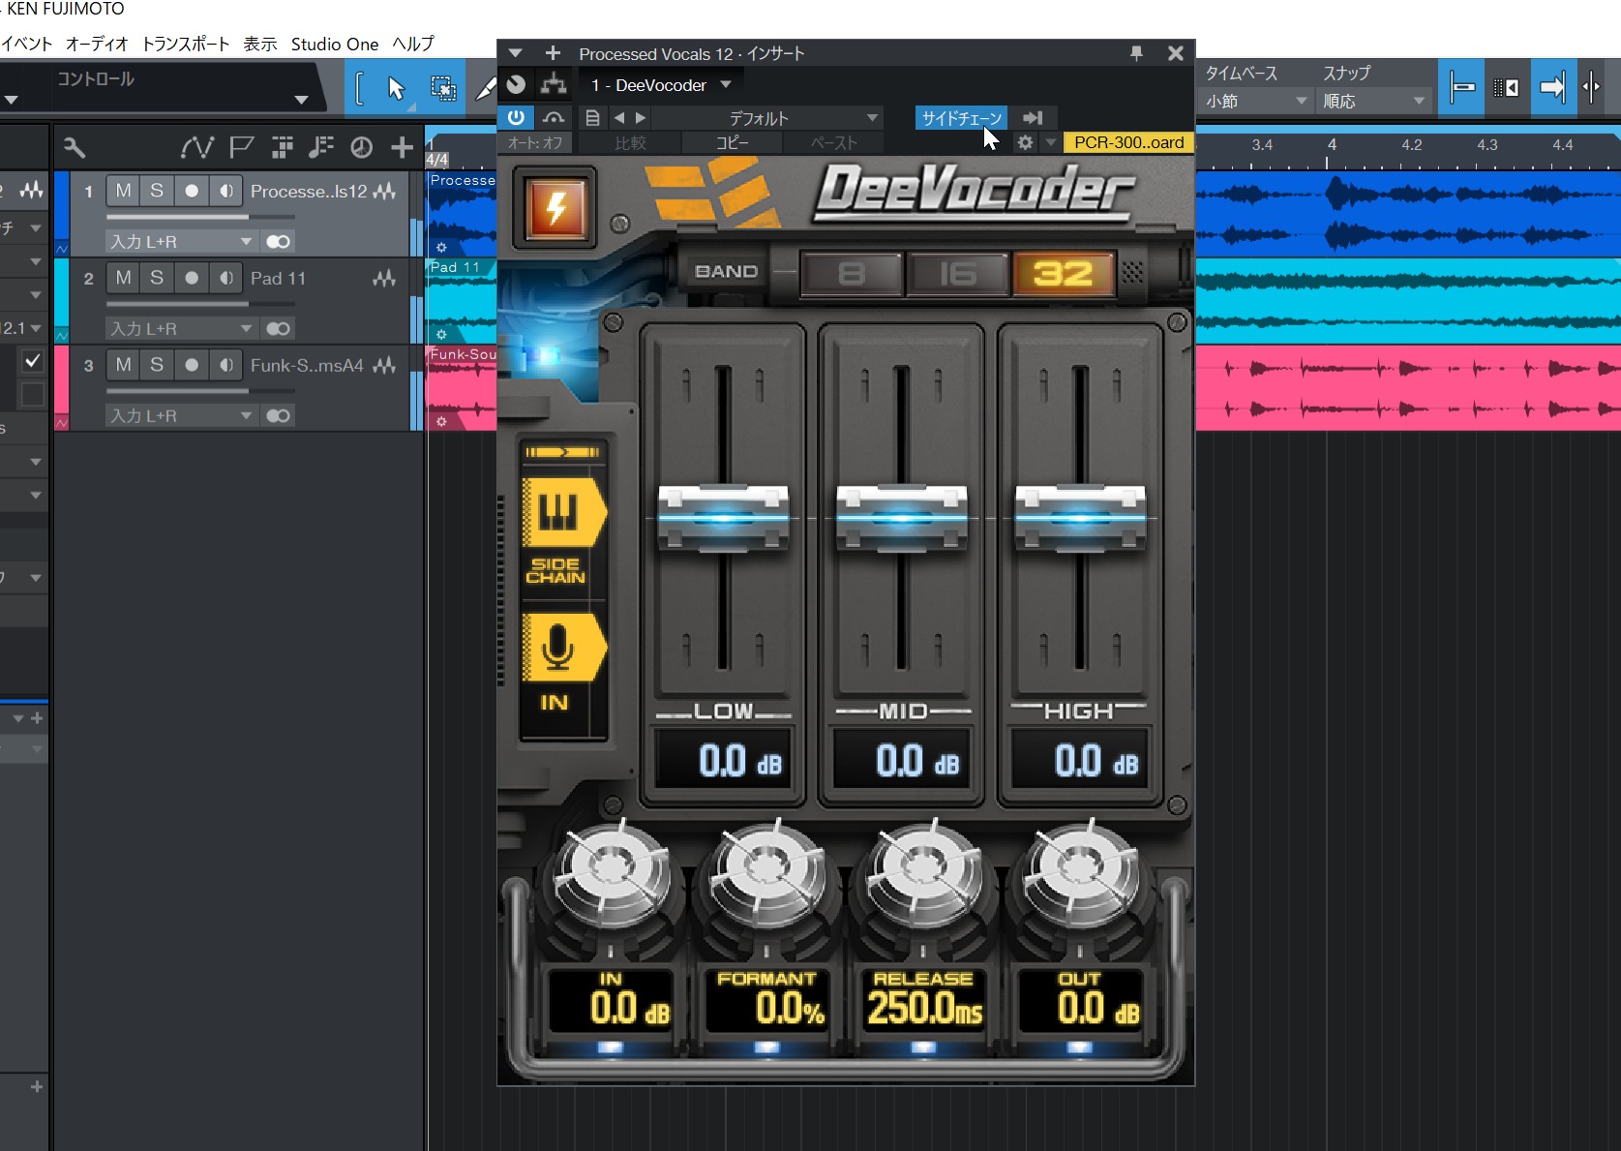This screenshot has height=1151, width=1621.
Task: Open the 小節 timebase dropdown
Action: (1256, 101)
